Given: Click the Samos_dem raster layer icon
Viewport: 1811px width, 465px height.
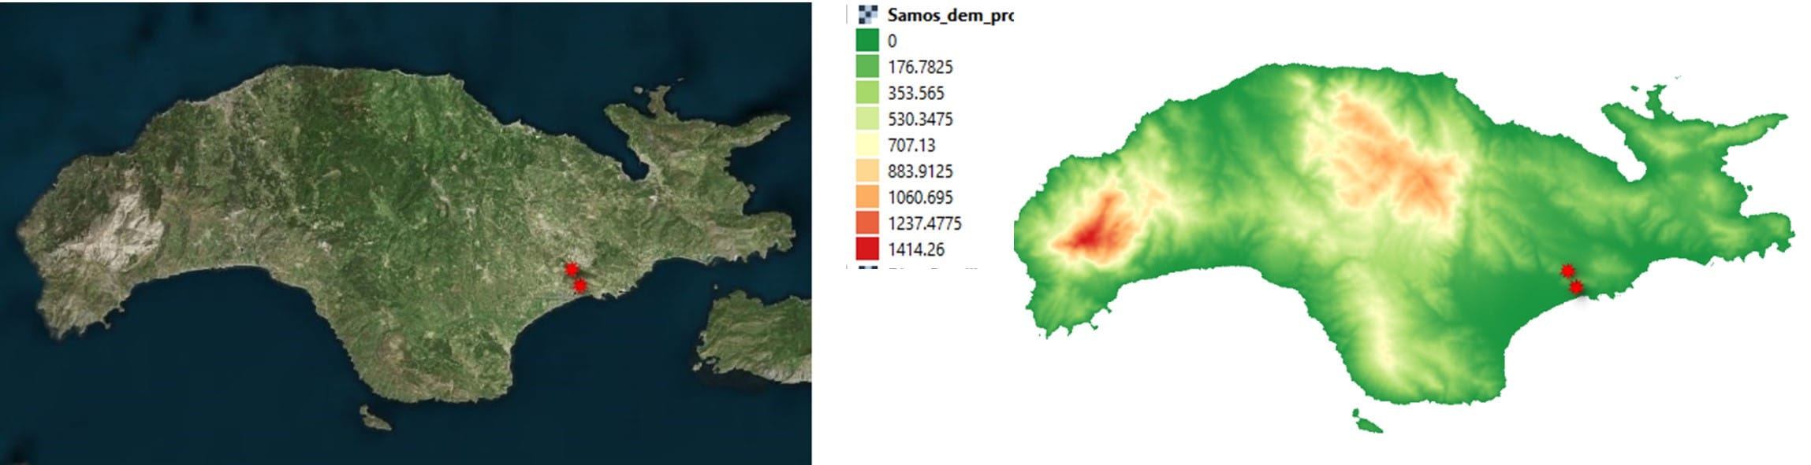Looking at the screenshot, I should (x=867, y=14).
